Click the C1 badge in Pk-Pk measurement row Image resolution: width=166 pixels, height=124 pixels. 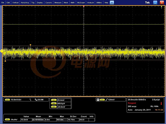coord(7,120)
